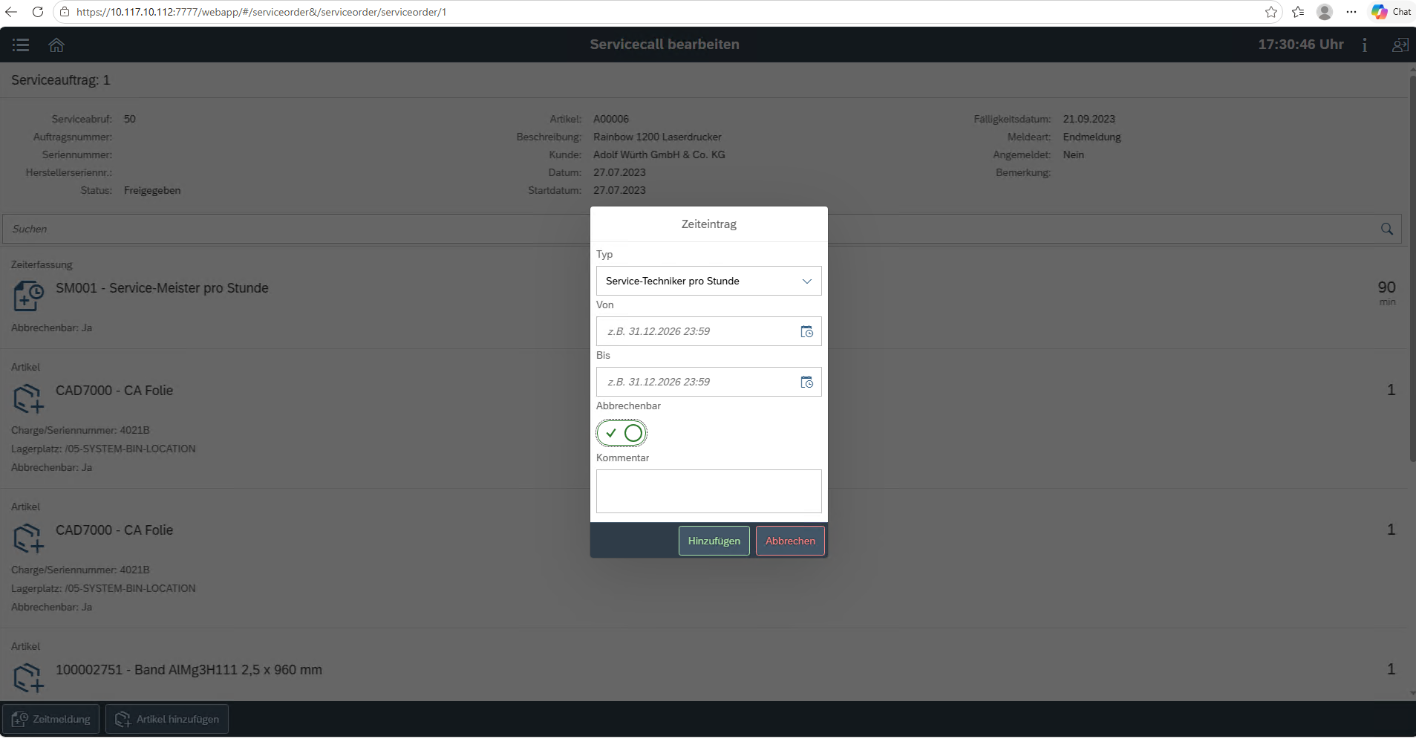Open browser favorites list icon

click(1298, 12)
